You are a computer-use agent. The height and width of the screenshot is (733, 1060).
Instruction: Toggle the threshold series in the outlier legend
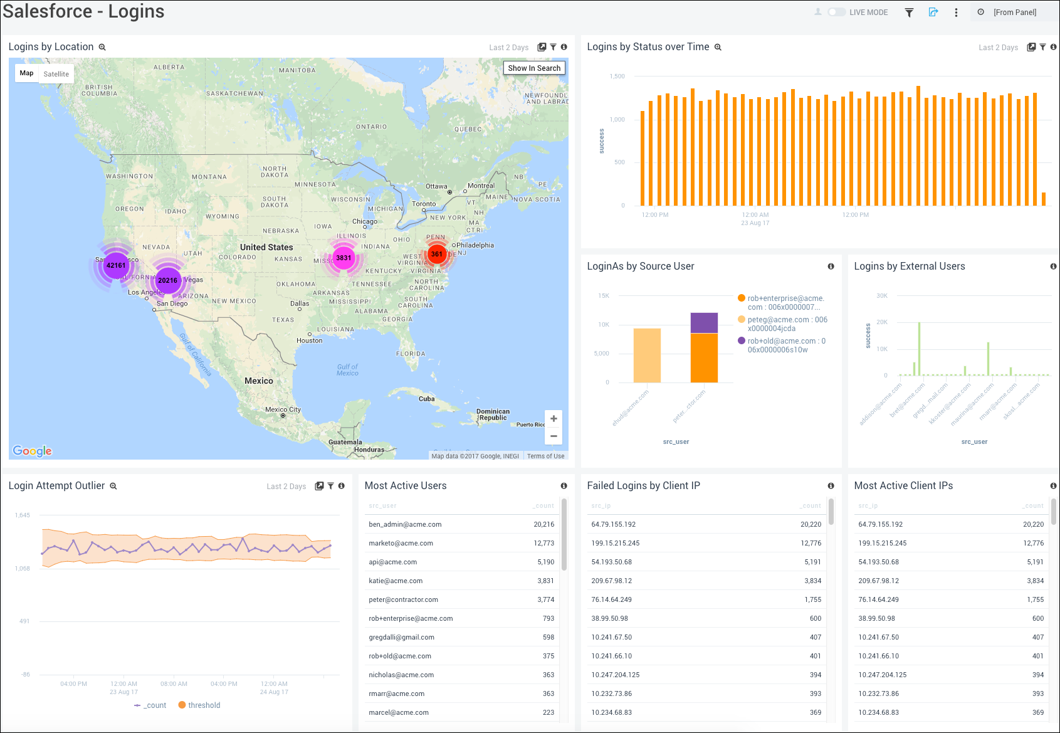(199, 705)
